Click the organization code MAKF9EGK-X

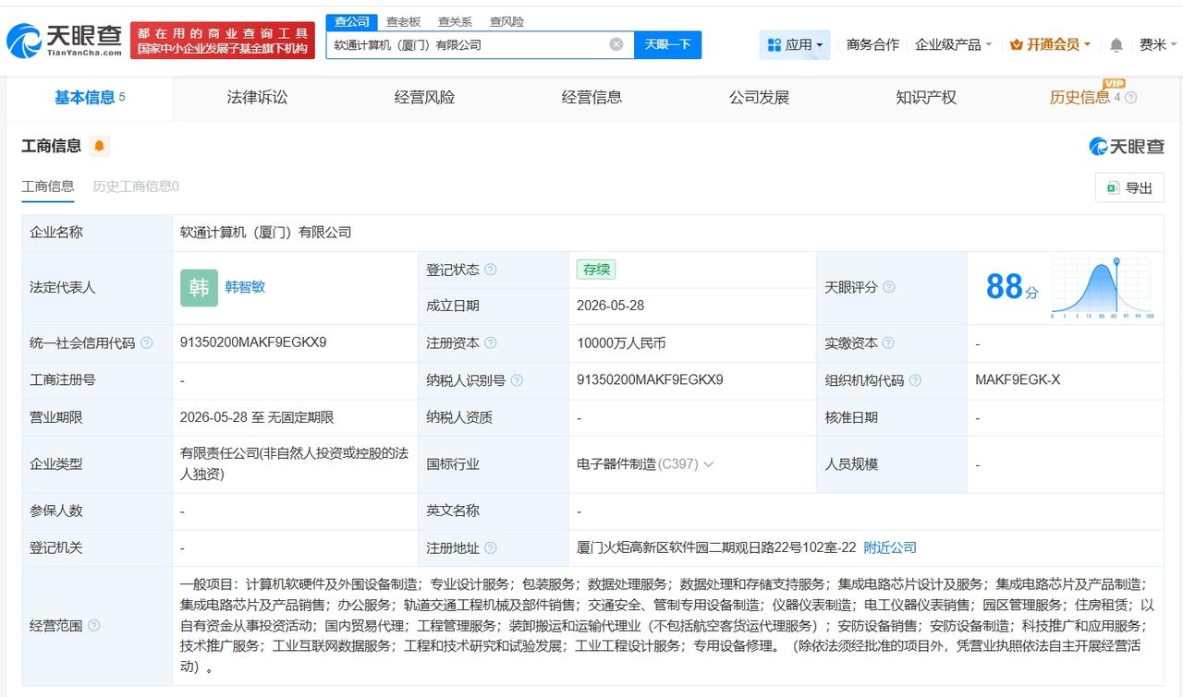click(x=1018, y=380)
